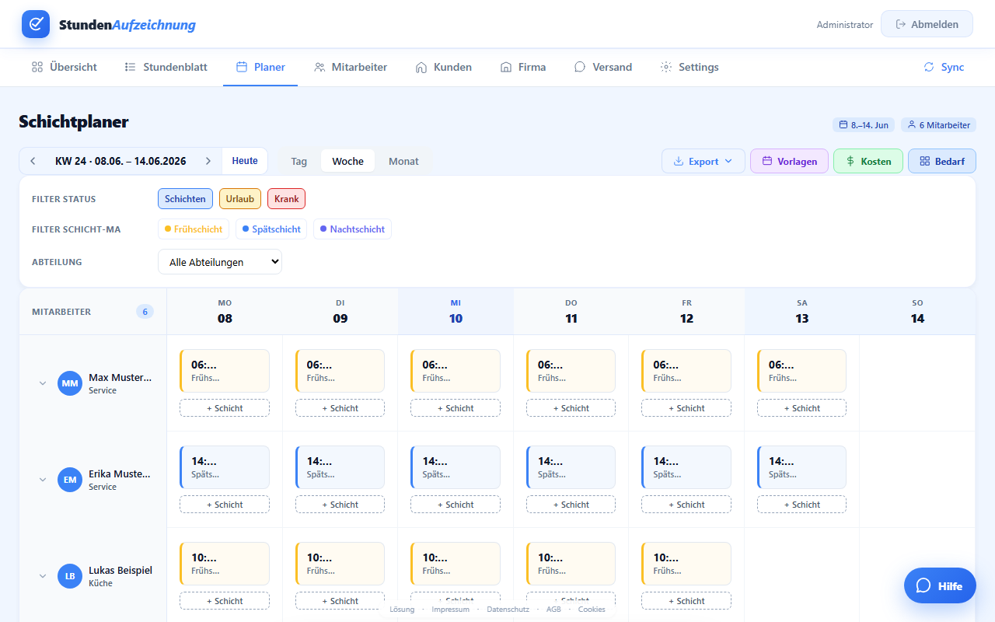995x622 pixels.
Task: Open the Kosten view
Action: (868, 161)
